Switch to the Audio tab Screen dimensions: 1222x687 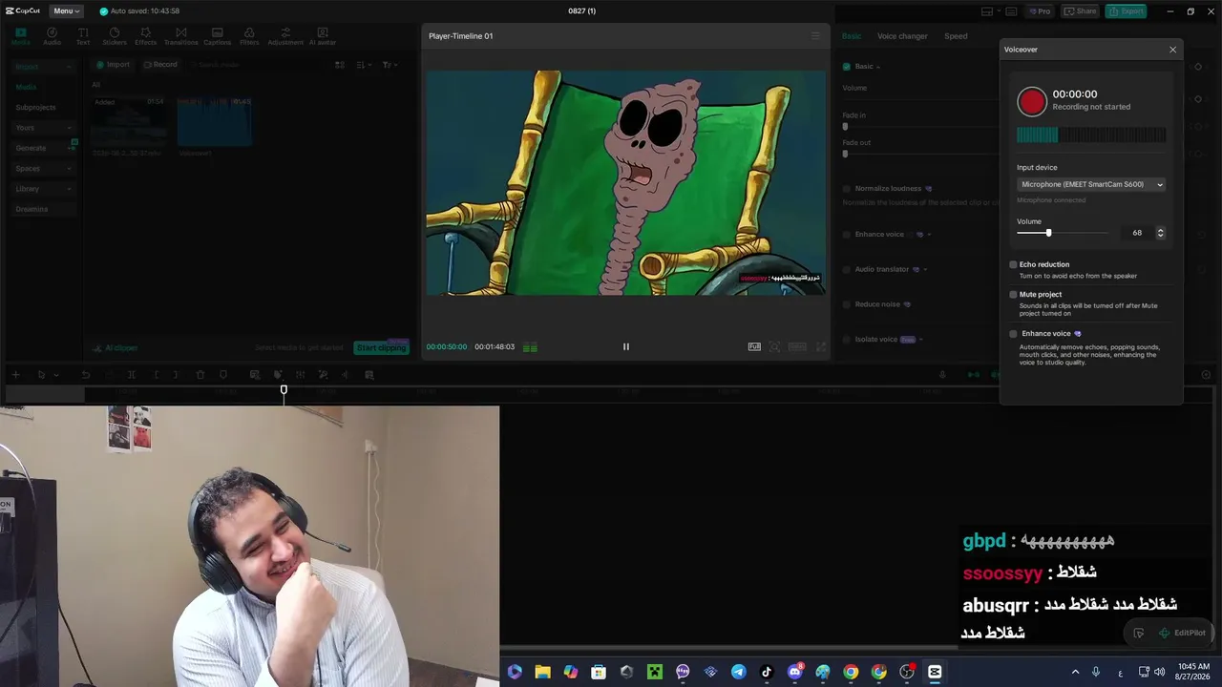coord(52,36)
